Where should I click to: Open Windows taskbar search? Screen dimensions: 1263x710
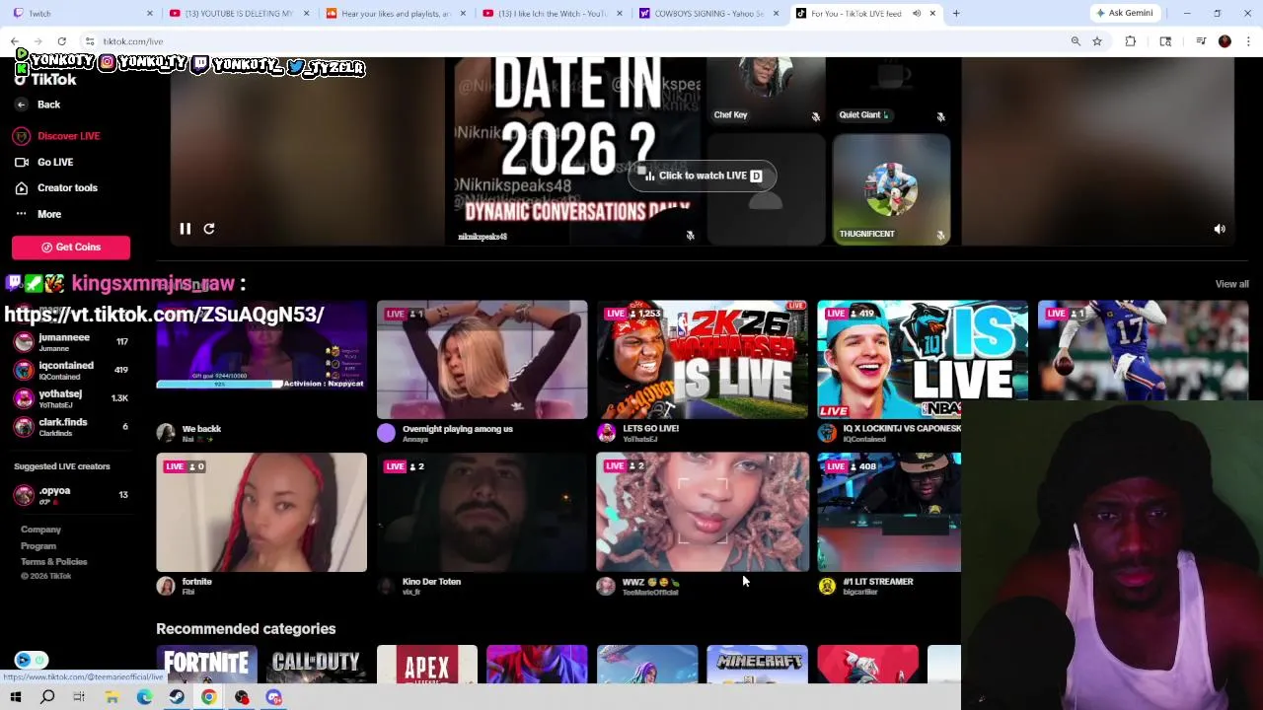47,697
